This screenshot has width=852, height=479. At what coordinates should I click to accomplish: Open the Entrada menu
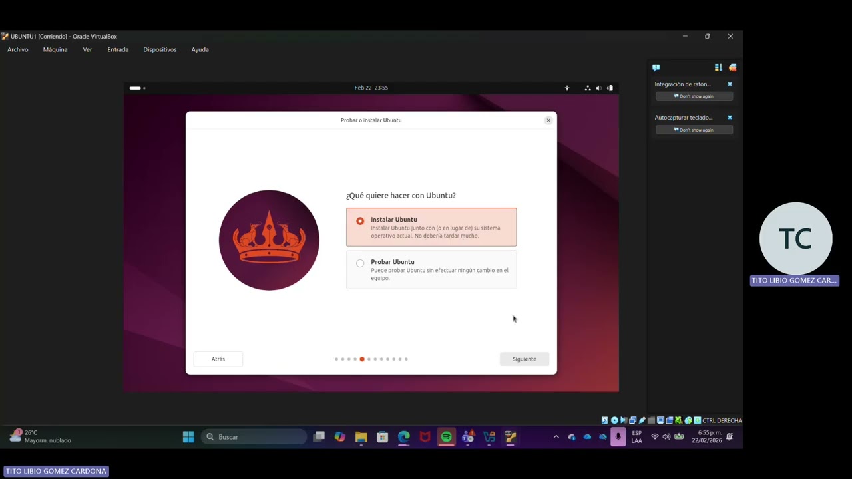118,49
